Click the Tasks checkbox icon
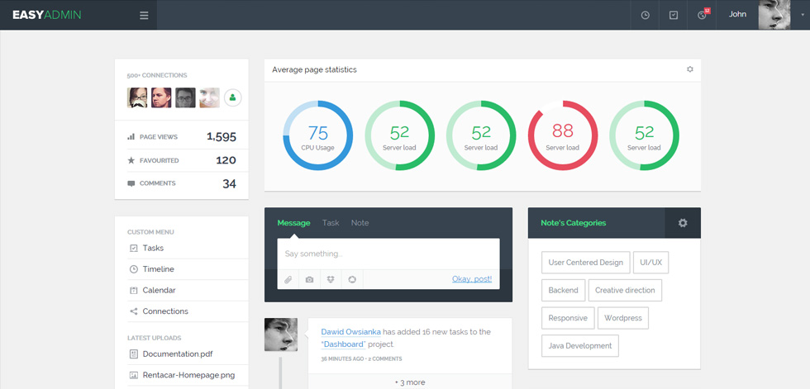 point(134,248)
